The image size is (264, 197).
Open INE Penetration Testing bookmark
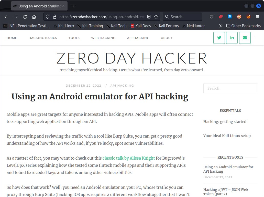(27, 26)
